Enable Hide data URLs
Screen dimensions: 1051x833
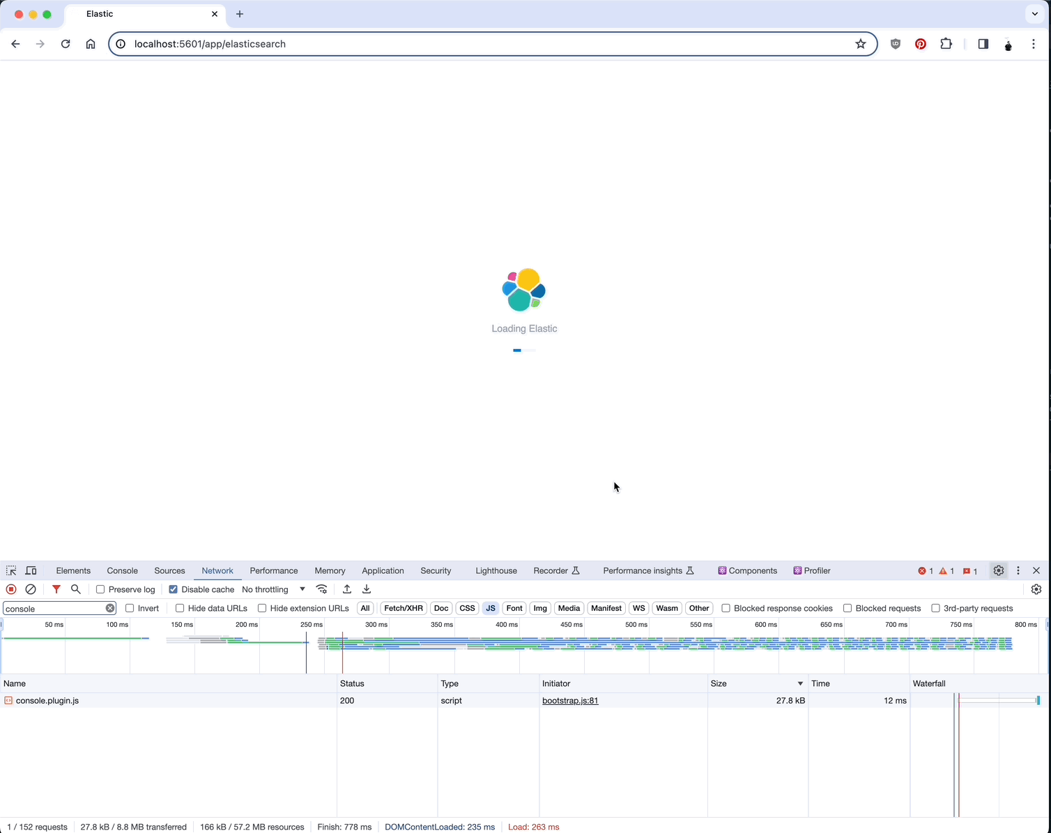click(x=180, y=608)
